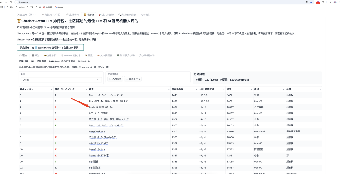This screenshot has height=174, width=341.
Task: Open the Overall category dropdown
Action: (61, 80)
